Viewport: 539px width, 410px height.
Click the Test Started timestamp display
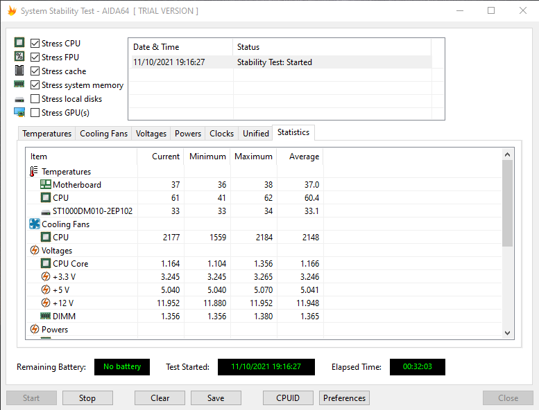pos(266,367)
